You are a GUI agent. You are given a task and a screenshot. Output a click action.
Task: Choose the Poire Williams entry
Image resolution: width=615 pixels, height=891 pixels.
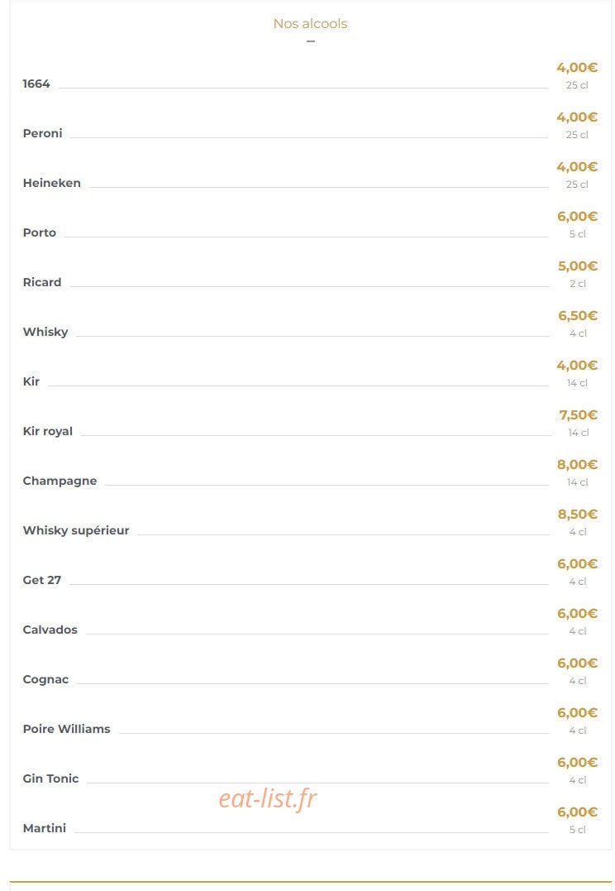tap(66, 729)
